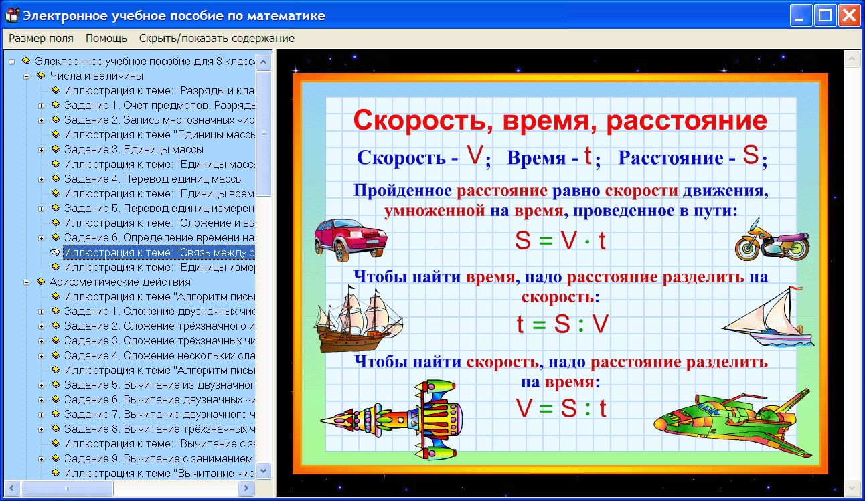The height and width of the screenshot is (501, 865).
Task: Click the formula 'V = S : t'
Action: [x=561, y=407]
